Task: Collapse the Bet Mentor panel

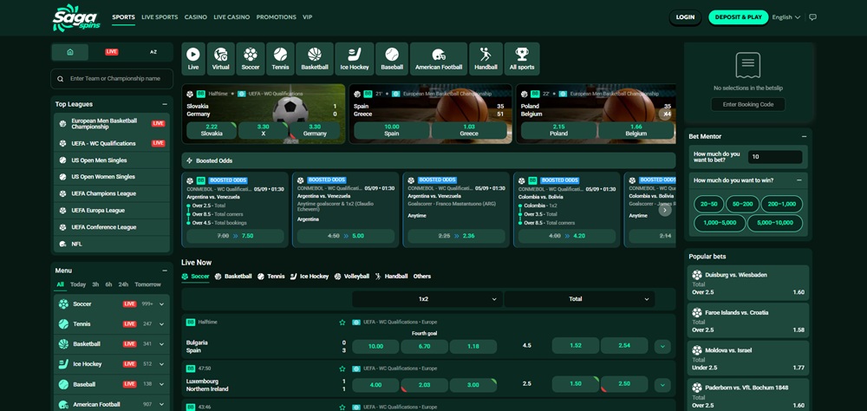Action: click(x=804, y=136)
